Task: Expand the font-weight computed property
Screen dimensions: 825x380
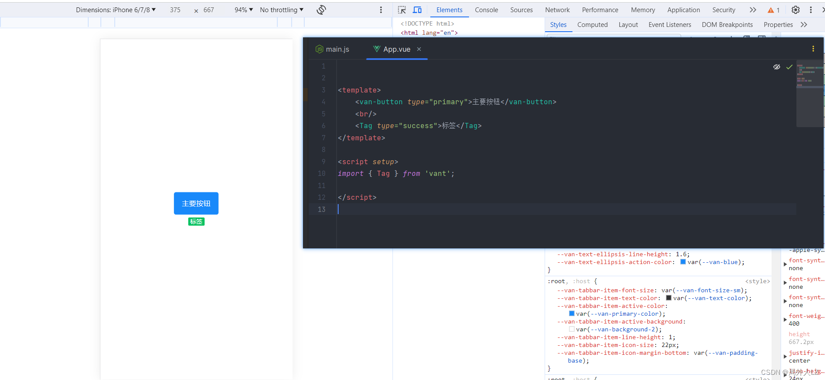Action: [785, 320]
